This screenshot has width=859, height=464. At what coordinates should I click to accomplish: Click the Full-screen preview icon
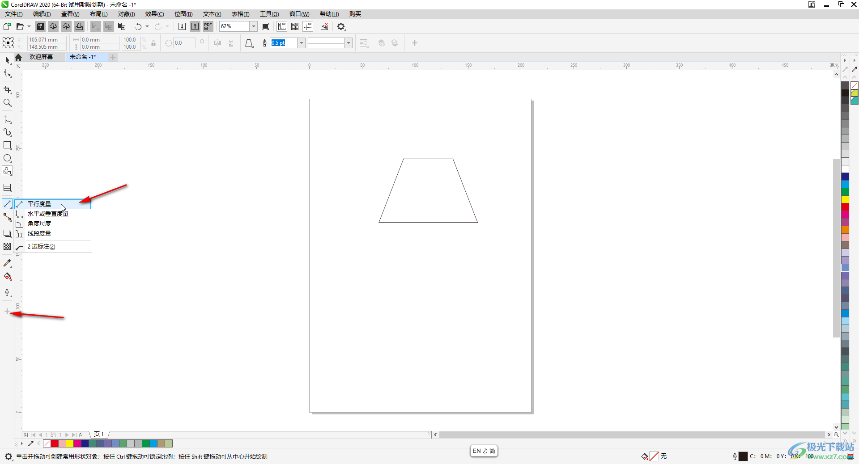click(x=265, y=26)
